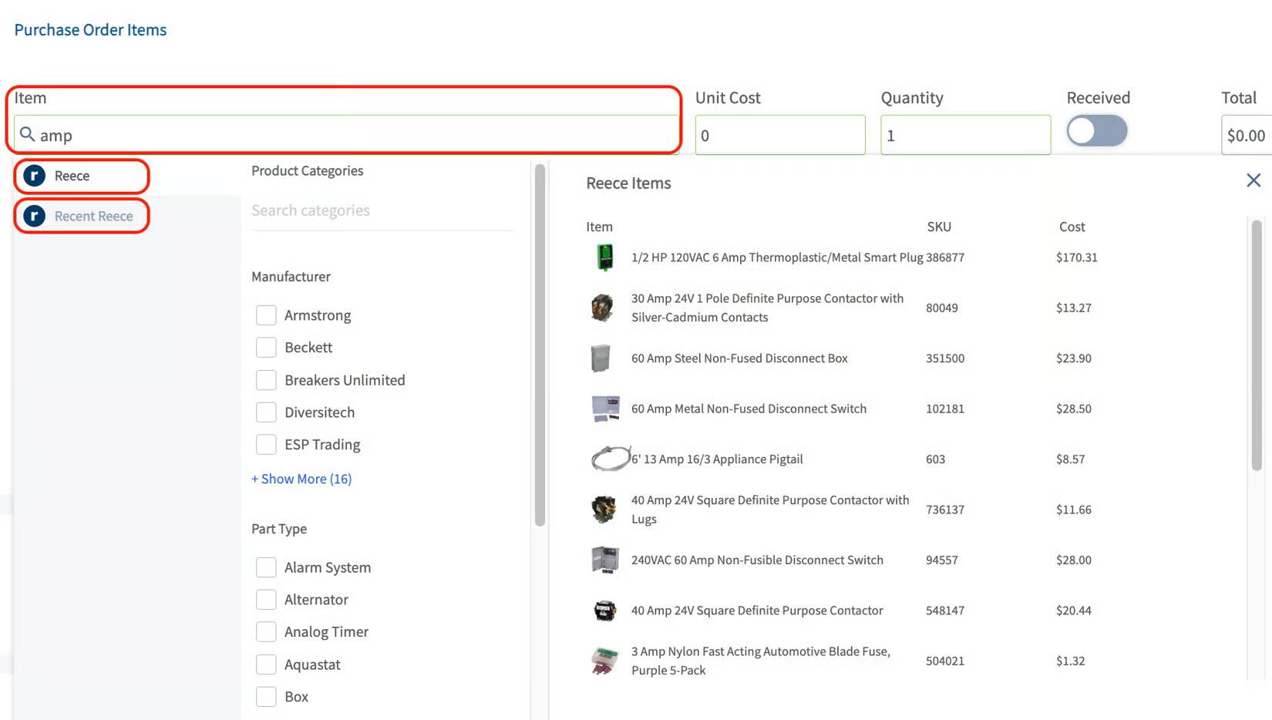Image resolution: width=1272 pixels, height=720 pixels.
Task: Open the 30 Amp contactor thumbnail image
Action: point(602,308)
